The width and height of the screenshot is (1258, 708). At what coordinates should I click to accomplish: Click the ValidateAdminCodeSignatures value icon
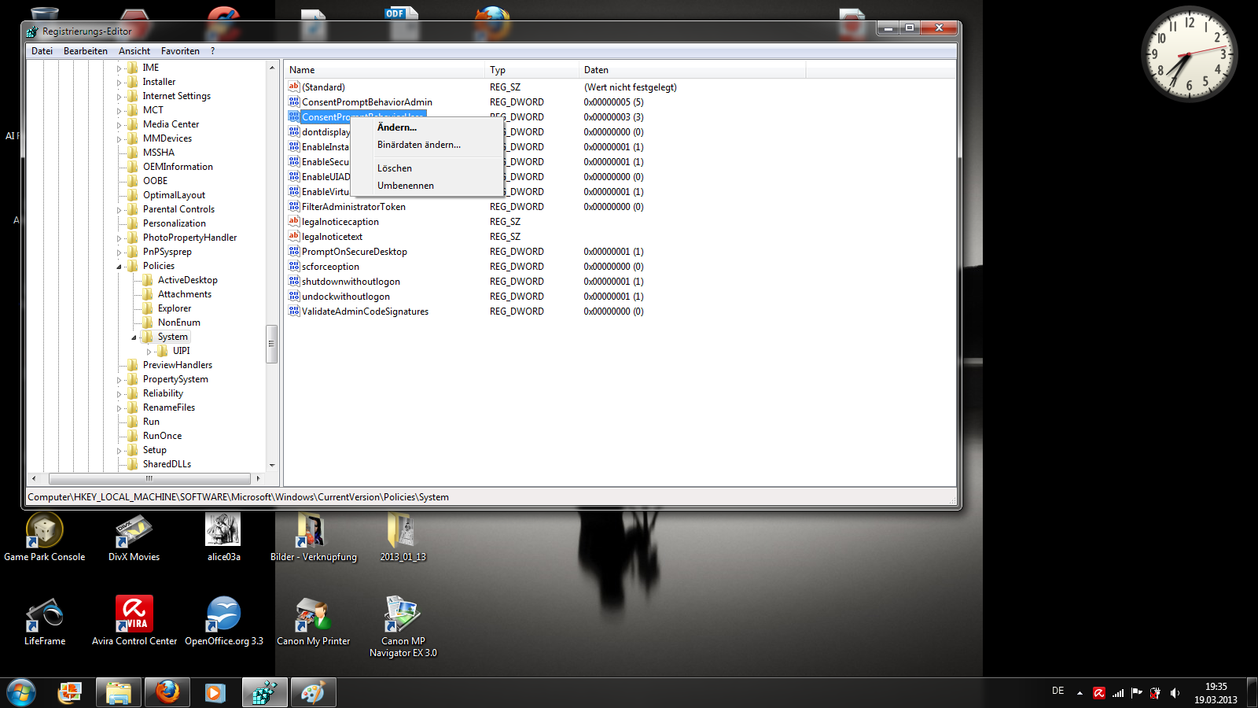(294, 311)
